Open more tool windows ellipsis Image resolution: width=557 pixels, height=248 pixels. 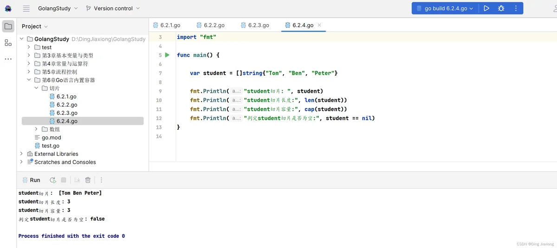coord(8,59)
